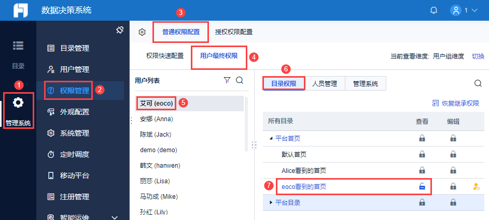Select the 人员管理 tab
The image size is (489, 220).
[325, 83]
